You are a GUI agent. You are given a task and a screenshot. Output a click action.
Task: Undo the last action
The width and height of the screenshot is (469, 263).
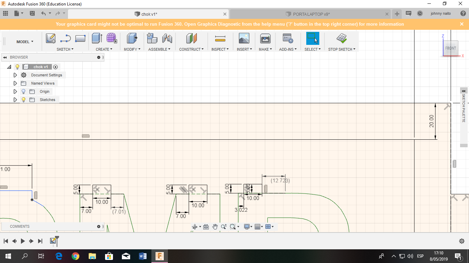click(x=43, y=14)
